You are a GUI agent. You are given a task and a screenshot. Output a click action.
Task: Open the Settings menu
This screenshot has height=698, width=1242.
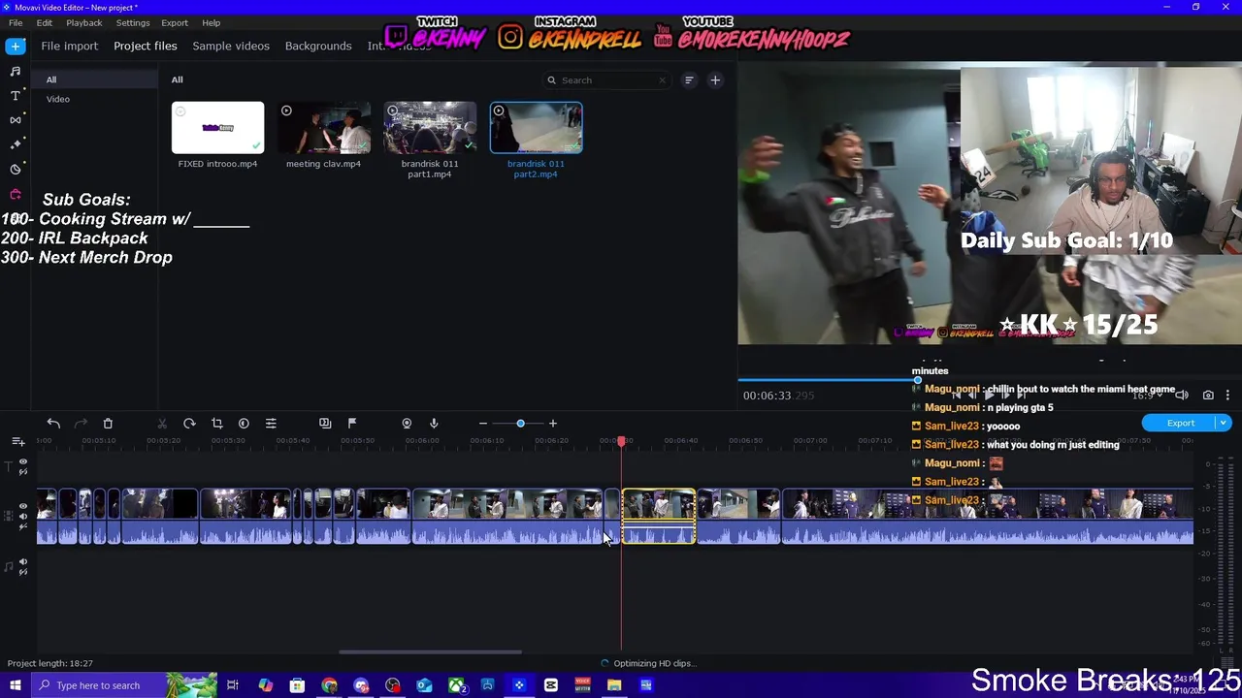(133, 22)
